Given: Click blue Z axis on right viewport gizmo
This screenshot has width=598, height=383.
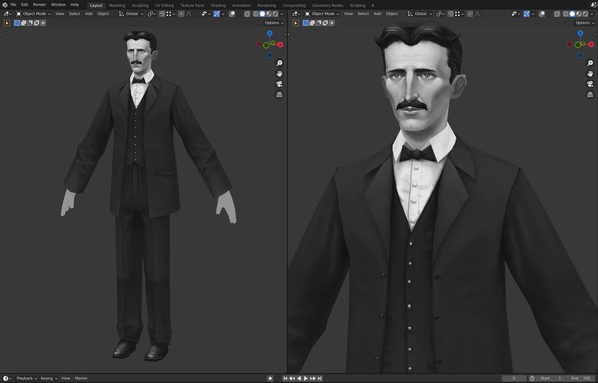Looking at the screenshot, I should [581, 33].
